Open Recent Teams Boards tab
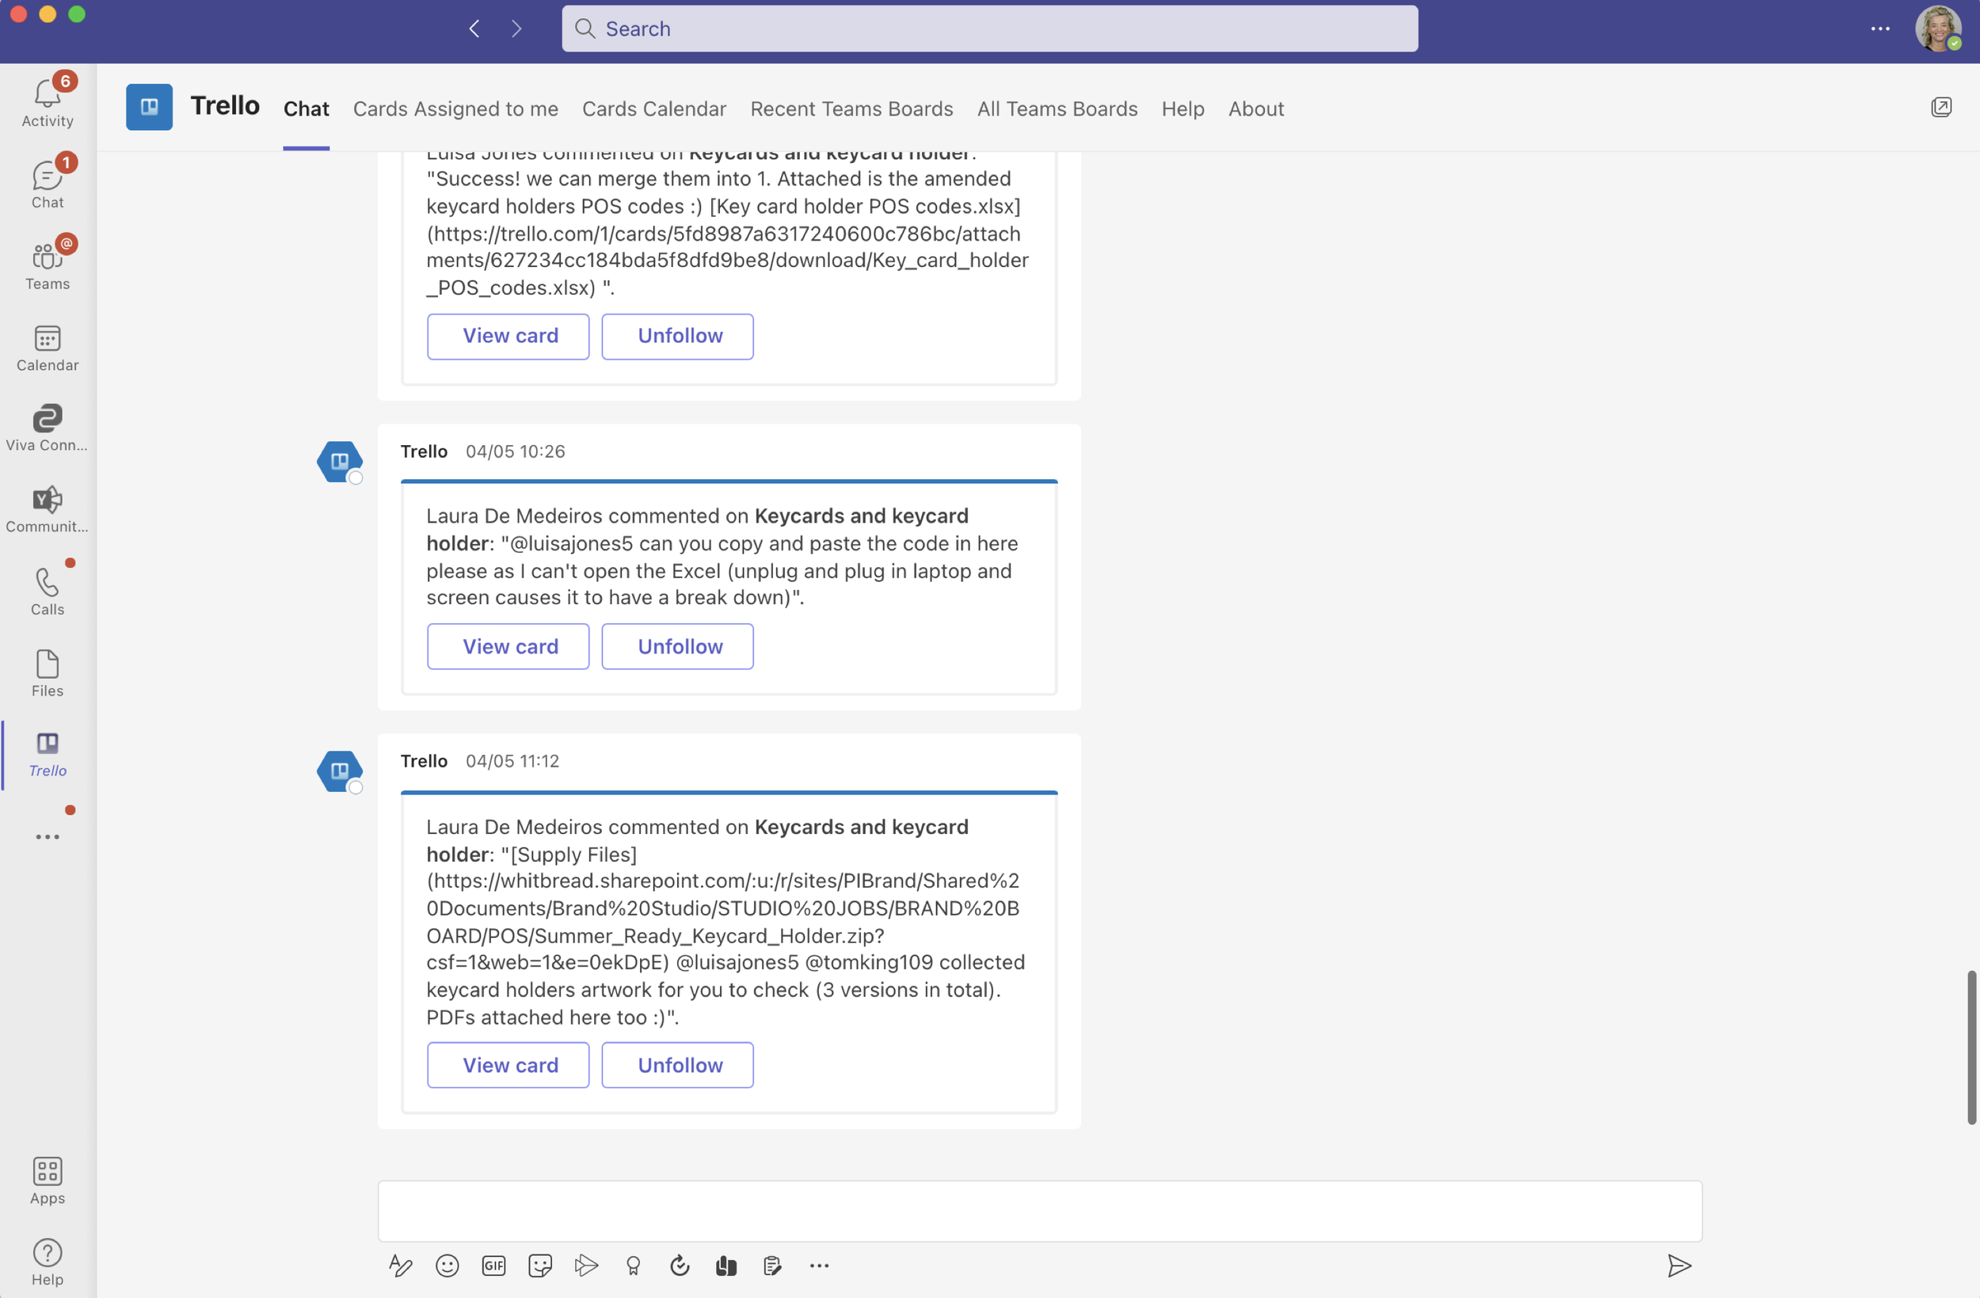Screen dimensions: 1980x1298 pos(852,109)
